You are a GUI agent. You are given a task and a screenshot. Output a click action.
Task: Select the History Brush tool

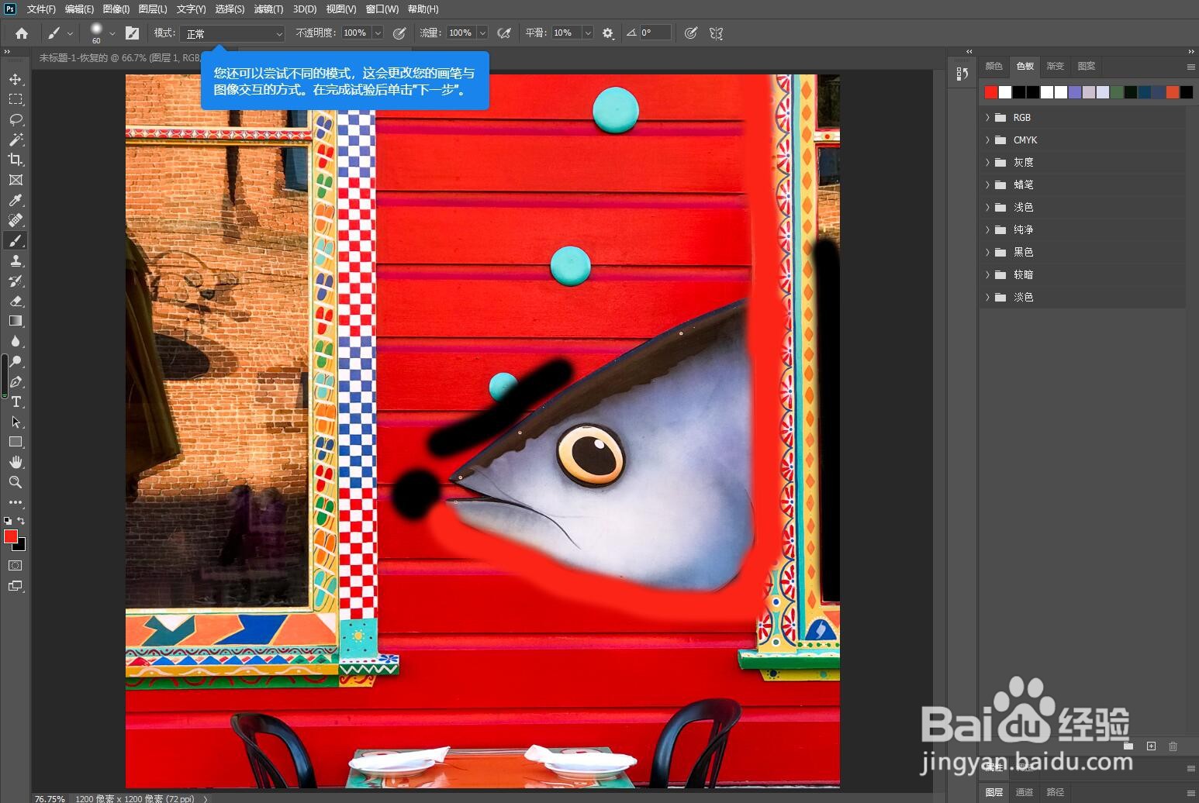(16, 281)
